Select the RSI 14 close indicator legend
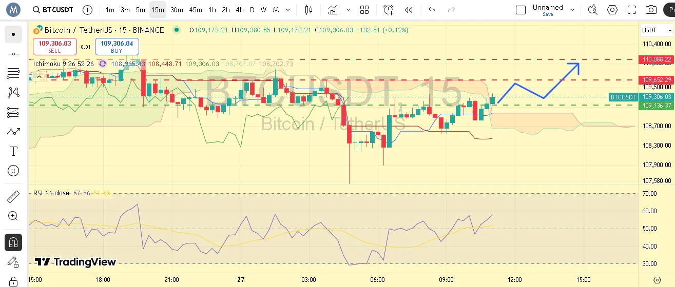Viewport: 675px width, 287px height. (51, 193)
